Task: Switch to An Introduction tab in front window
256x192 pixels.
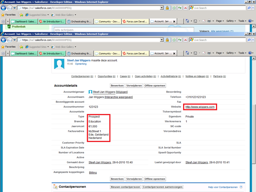Action: (x=52, y=54)
